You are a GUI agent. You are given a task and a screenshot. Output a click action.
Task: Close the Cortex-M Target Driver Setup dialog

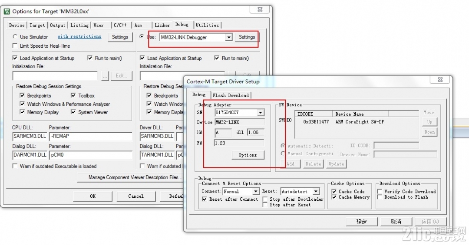point(440,79)
